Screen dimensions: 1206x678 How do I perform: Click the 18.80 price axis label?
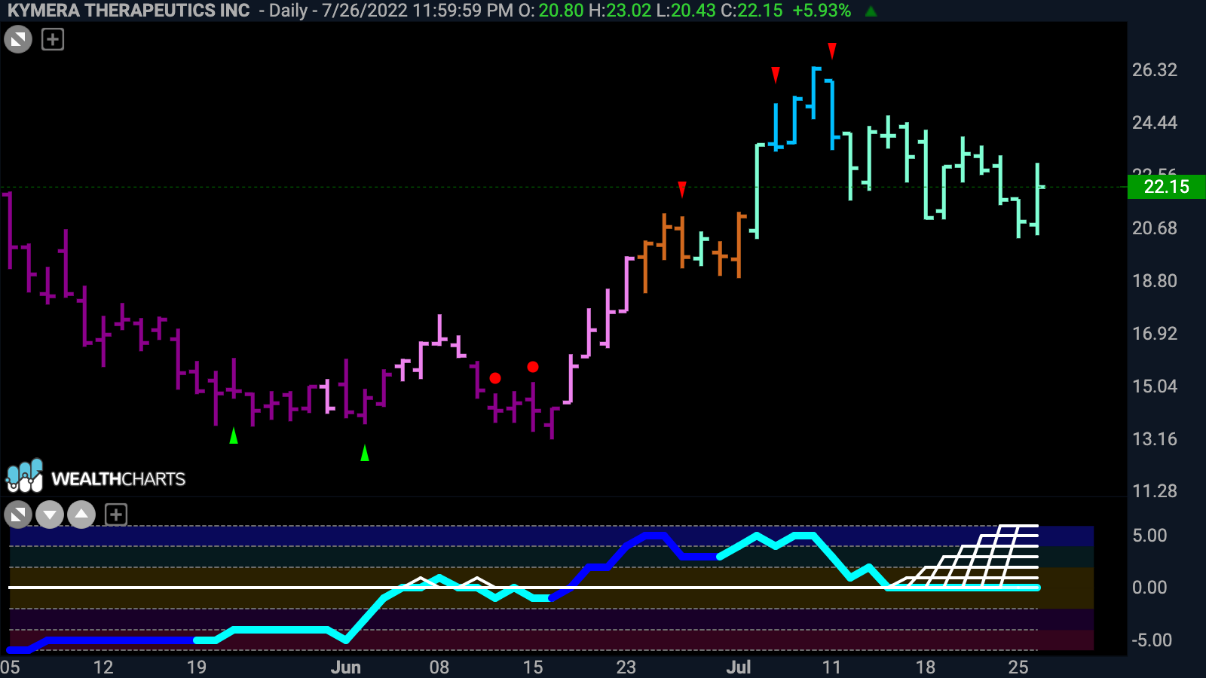pos(1154,281)
